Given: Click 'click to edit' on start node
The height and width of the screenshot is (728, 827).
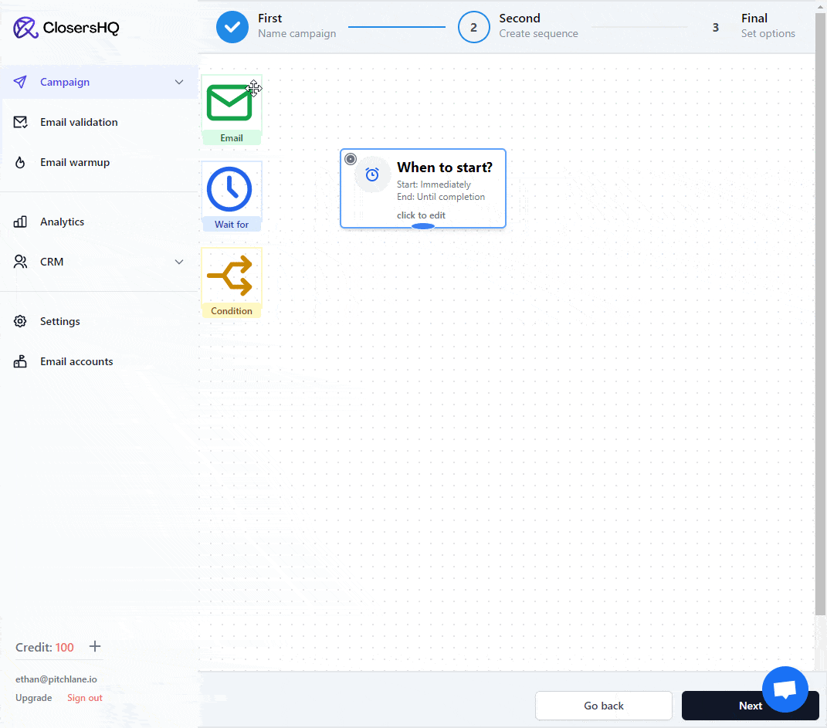Looking at the screenshot, I should pos(421,215).
